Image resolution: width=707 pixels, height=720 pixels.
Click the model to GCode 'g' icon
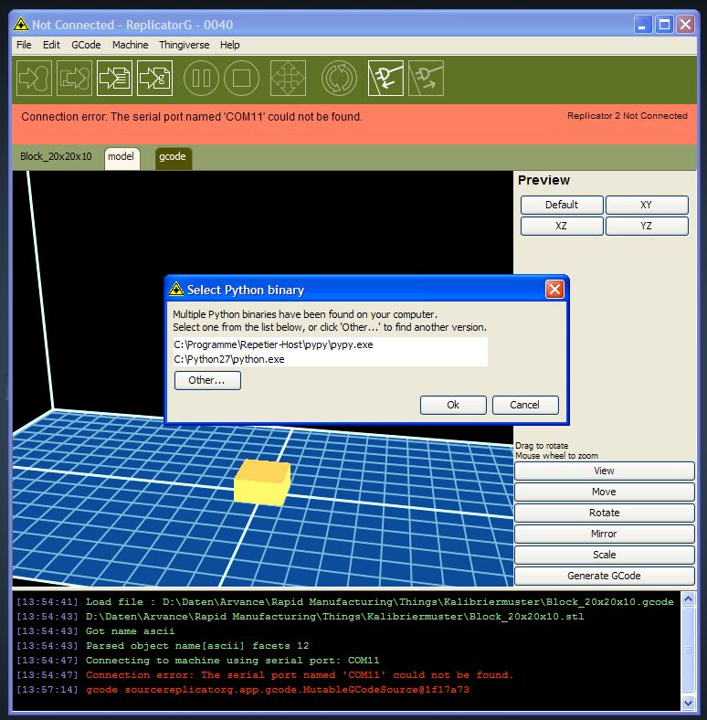coord(154,78)
